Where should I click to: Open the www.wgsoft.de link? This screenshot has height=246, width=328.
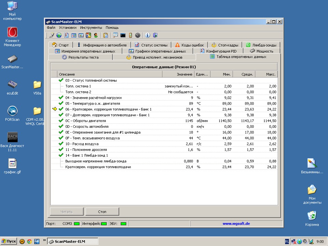point(236,223)
